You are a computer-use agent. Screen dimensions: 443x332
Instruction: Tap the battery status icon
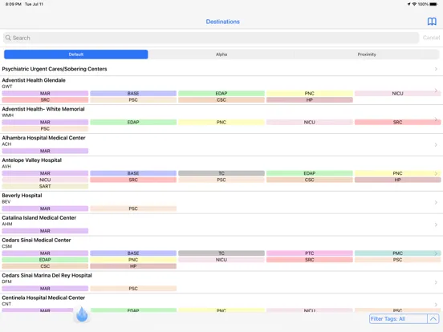pyautogui.click(x=433, y=4)
